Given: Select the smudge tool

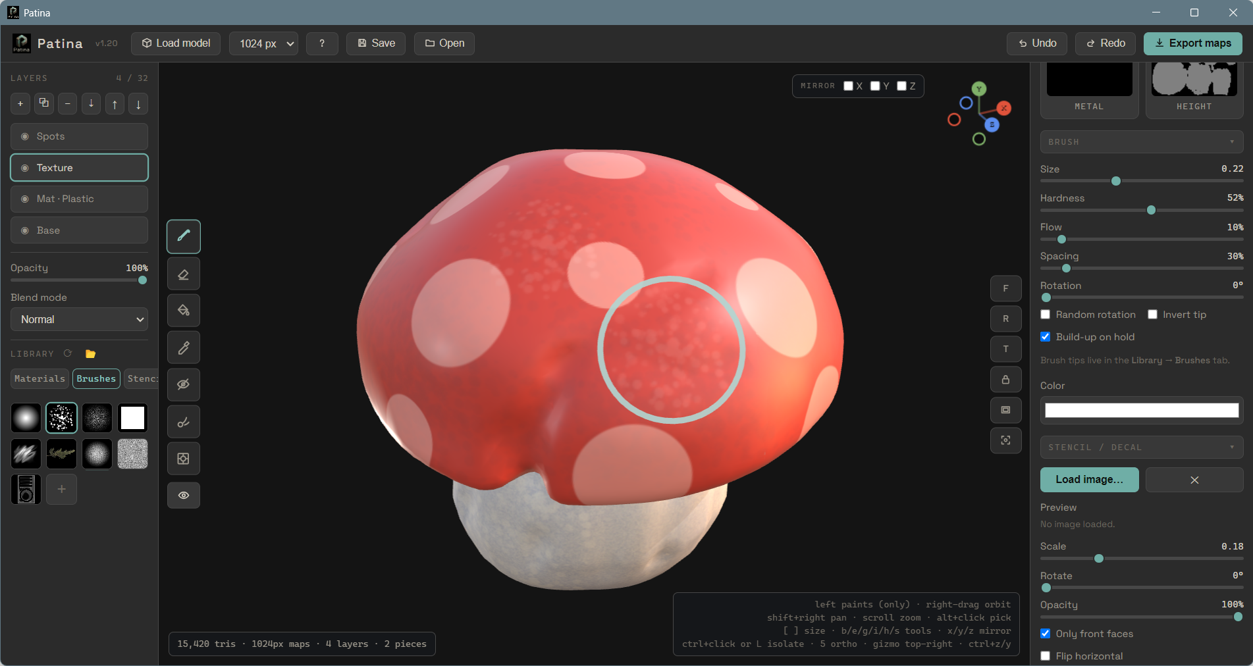Looking at the screenshot, I should 184,422.
